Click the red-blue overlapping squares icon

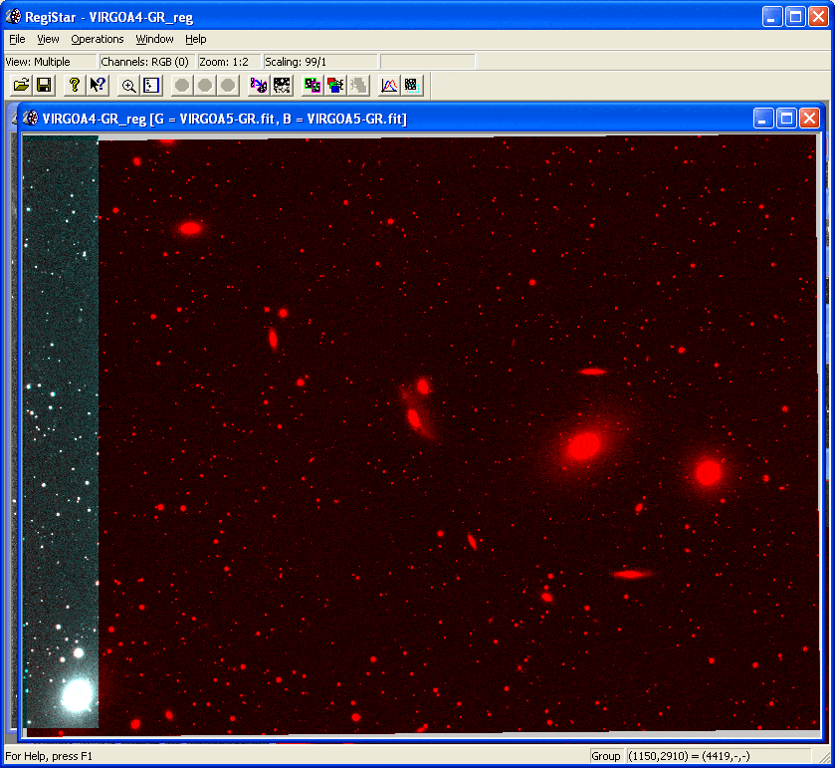pyautogui.click(x=335, y=86)
